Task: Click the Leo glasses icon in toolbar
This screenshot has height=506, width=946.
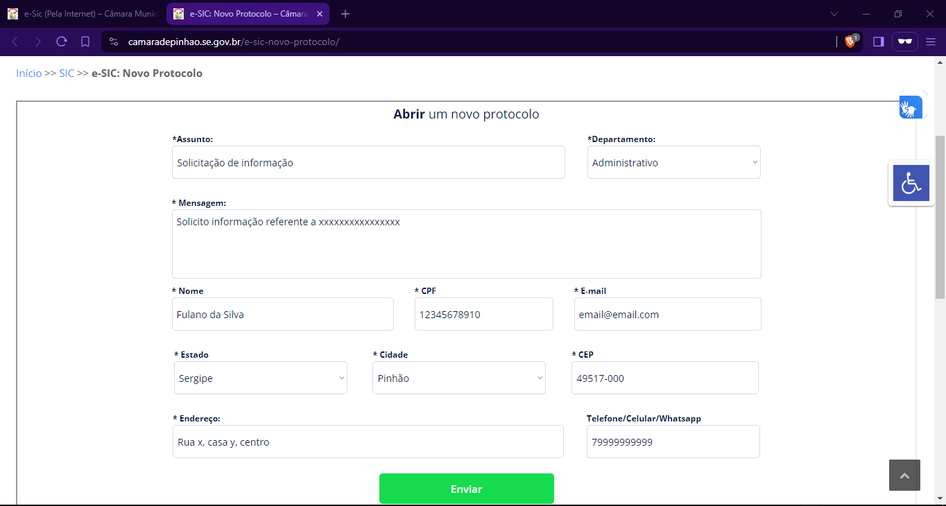Action: click(x=904, y=42)
